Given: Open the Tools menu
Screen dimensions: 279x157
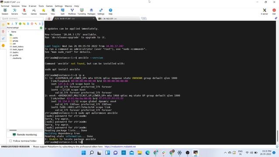Looking at the screenshot, I should tap(41, 6).
